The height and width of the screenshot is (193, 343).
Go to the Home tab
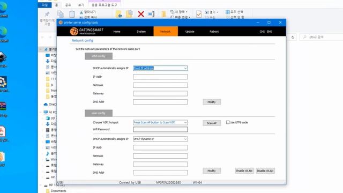coord(117,32)
